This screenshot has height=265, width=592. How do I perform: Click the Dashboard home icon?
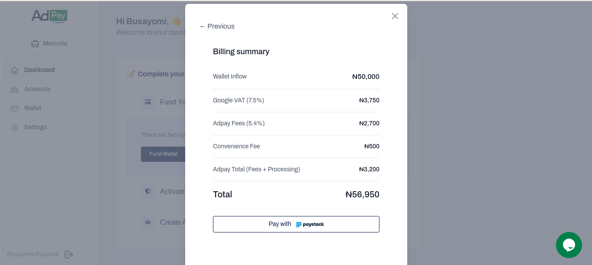15,70
